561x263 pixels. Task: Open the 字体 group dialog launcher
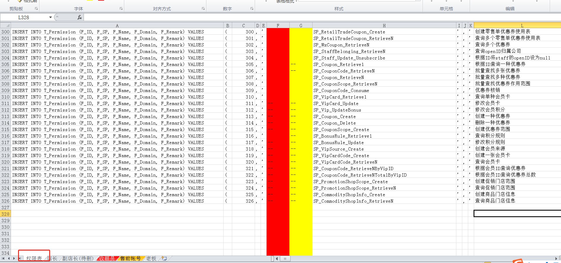pyautogui.click(x=121, y=9)
